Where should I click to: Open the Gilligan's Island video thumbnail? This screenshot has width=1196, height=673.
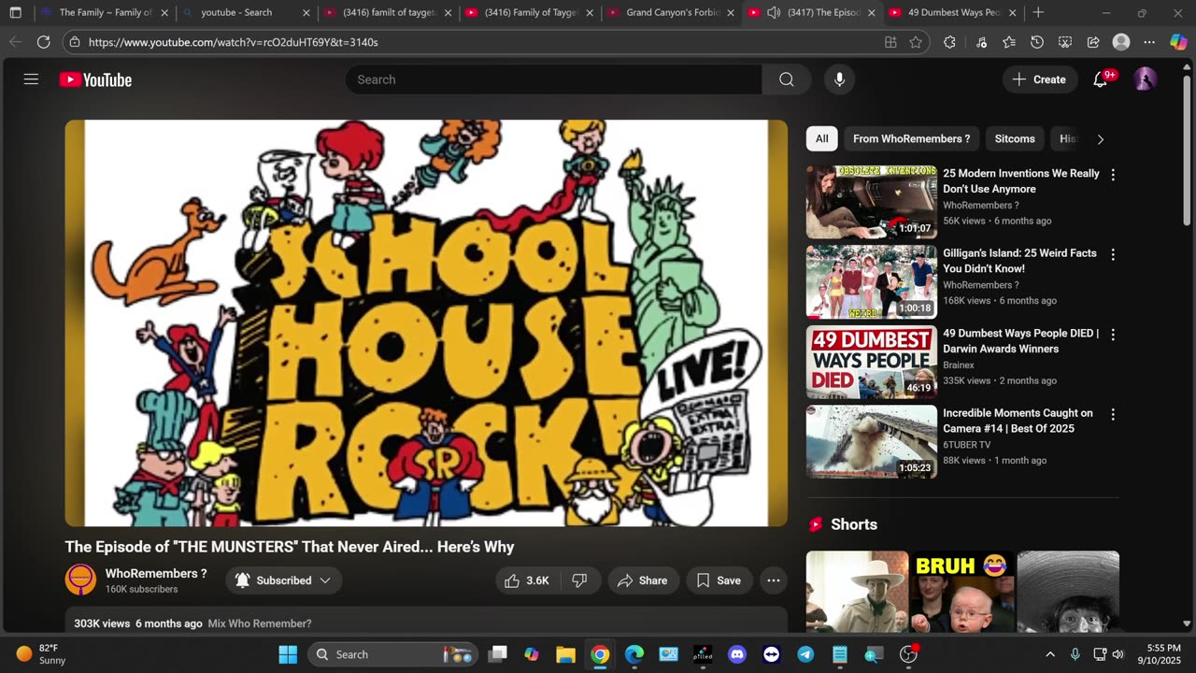871,282
